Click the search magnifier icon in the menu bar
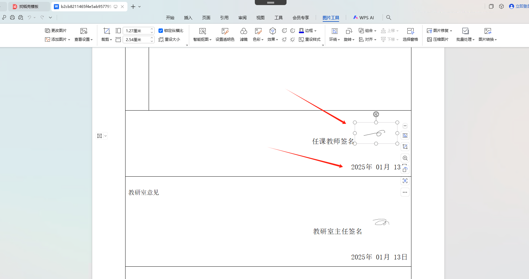The height and width of the screenshot is (279, 529). (389, 18)
